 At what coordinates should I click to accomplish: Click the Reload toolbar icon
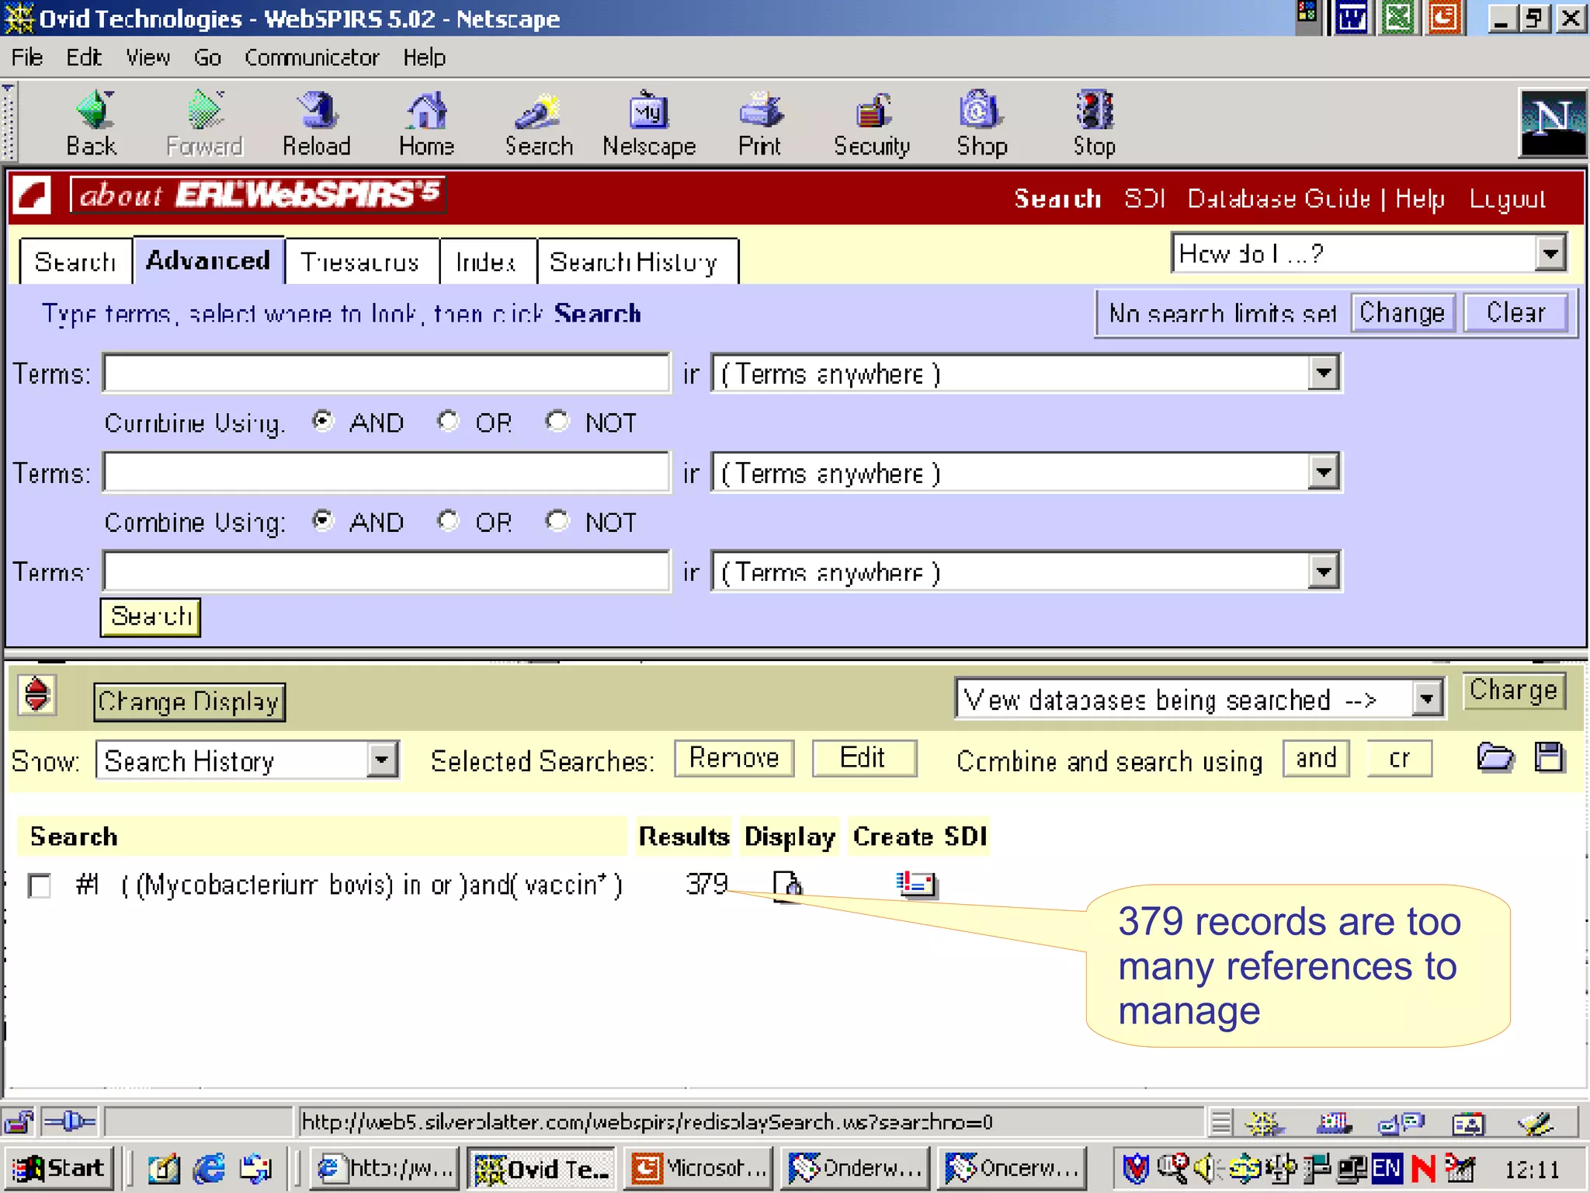click(x=317, y=124)
